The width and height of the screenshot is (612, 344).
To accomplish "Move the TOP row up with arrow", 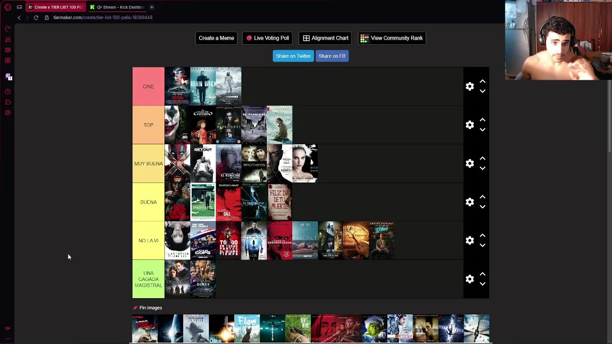I will coord(482,120).
